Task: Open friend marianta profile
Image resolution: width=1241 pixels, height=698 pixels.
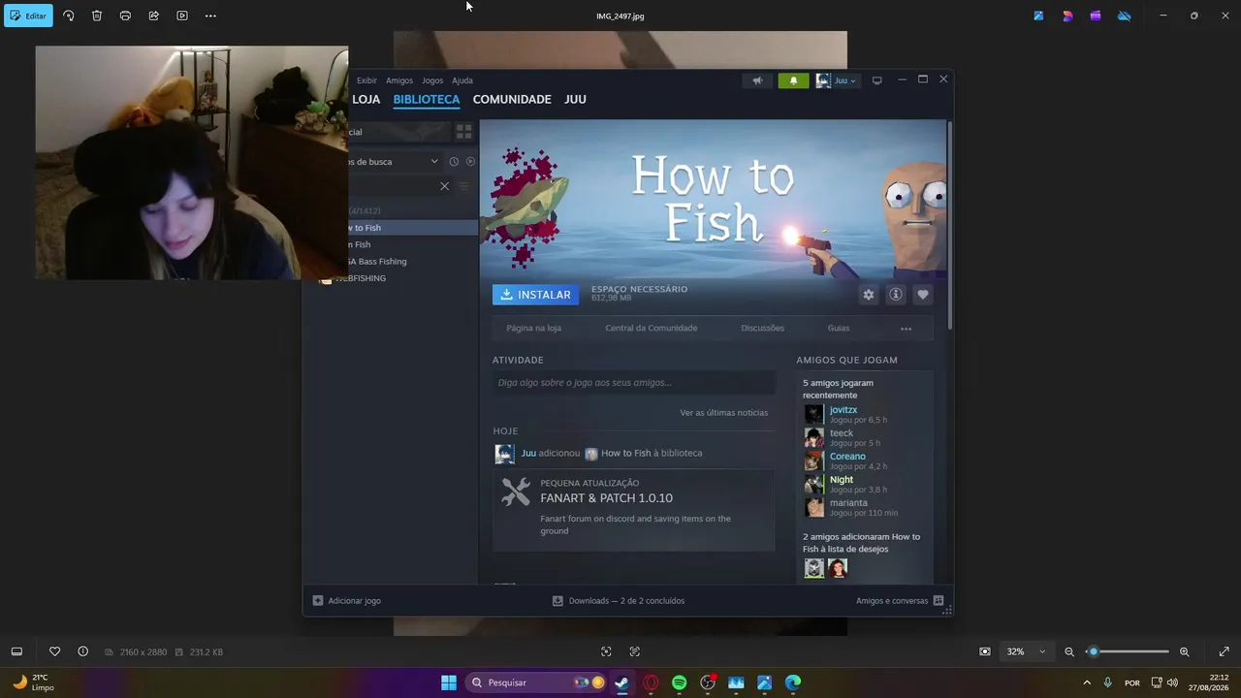Action: tap(848, 503)
